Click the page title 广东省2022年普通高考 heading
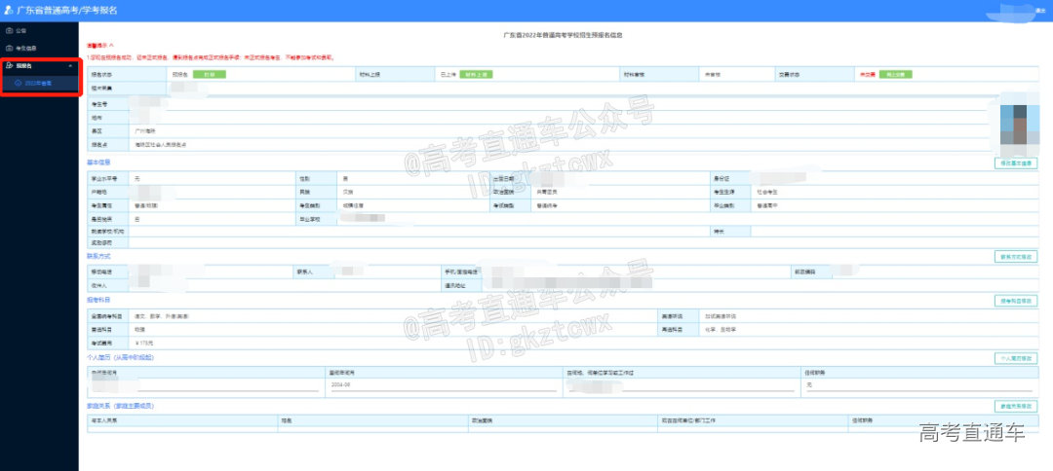Screen dimensions: 1053x471 (563, 34)
